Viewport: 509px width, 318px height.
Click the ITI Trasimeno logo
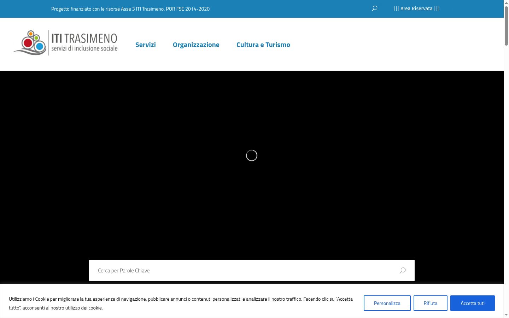tap(65, 43)
